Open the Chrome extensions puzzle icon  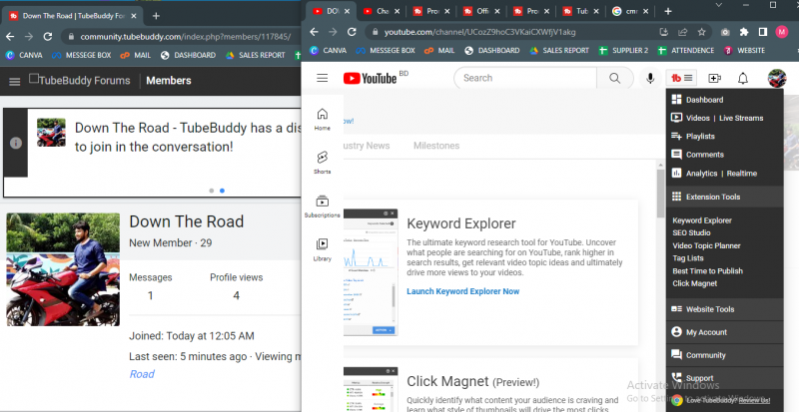pos(743,32)
